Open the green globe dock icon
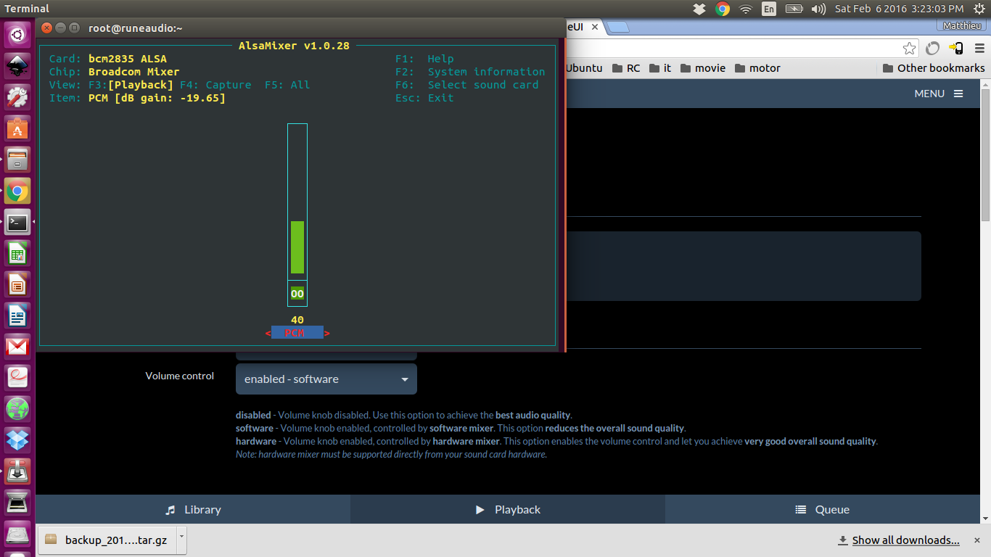The image size is (991, 557). coord(17,410)
